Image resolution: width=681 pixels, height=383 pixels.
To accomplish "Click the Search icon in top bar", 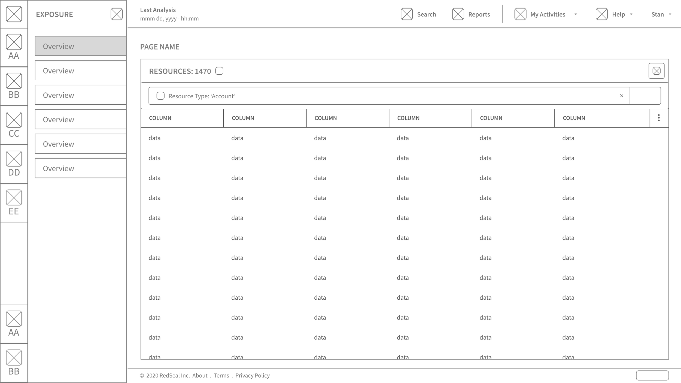I will [406, 14].
